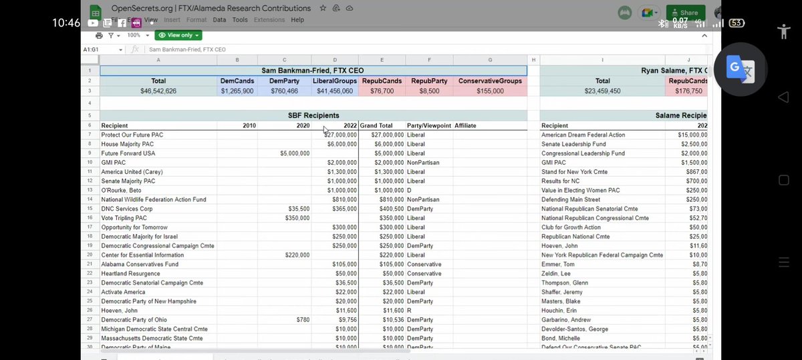Viewport: 802px width, 360px height.
Task: Tap the Android home square button
Action: 784,180
